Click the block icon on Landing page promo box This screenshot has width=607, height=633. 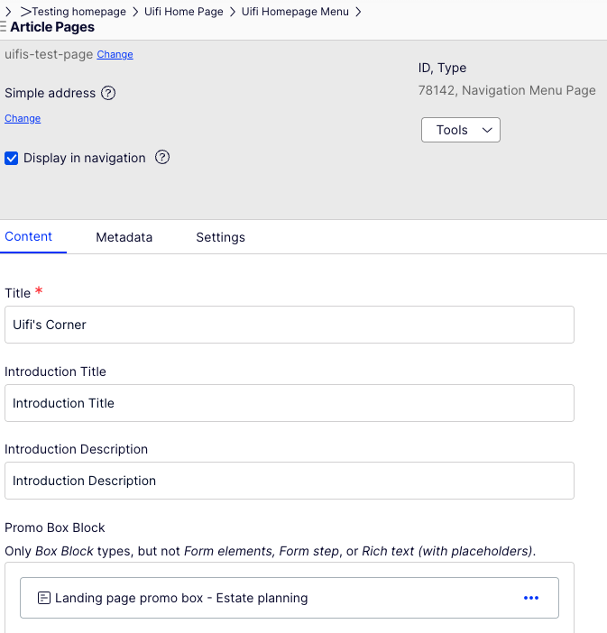tap(43, 598)
